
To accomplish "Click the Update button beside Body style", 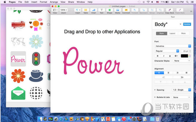I will [x=187, y=24].
